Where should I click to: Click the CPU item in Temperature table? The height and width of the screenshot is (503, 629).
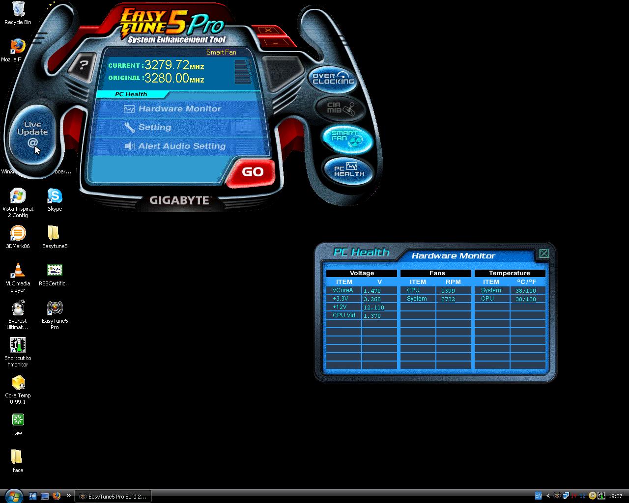point(487,299)
